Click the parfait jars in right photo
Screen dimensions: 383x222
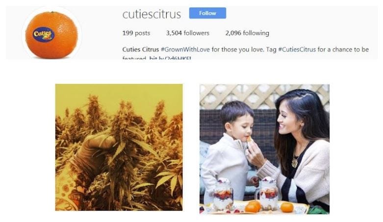pos(245,194)
